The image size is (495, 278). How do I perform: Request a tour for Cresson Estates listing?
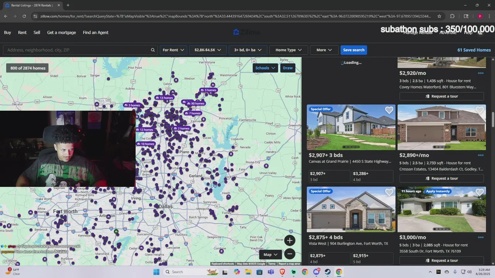coord(442,178)
